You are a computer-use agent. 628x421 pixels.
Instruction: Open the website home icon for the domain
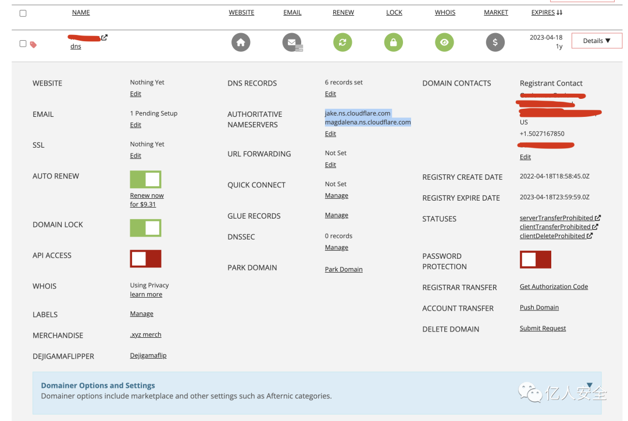pyautogui.click(x=241, y=42)
